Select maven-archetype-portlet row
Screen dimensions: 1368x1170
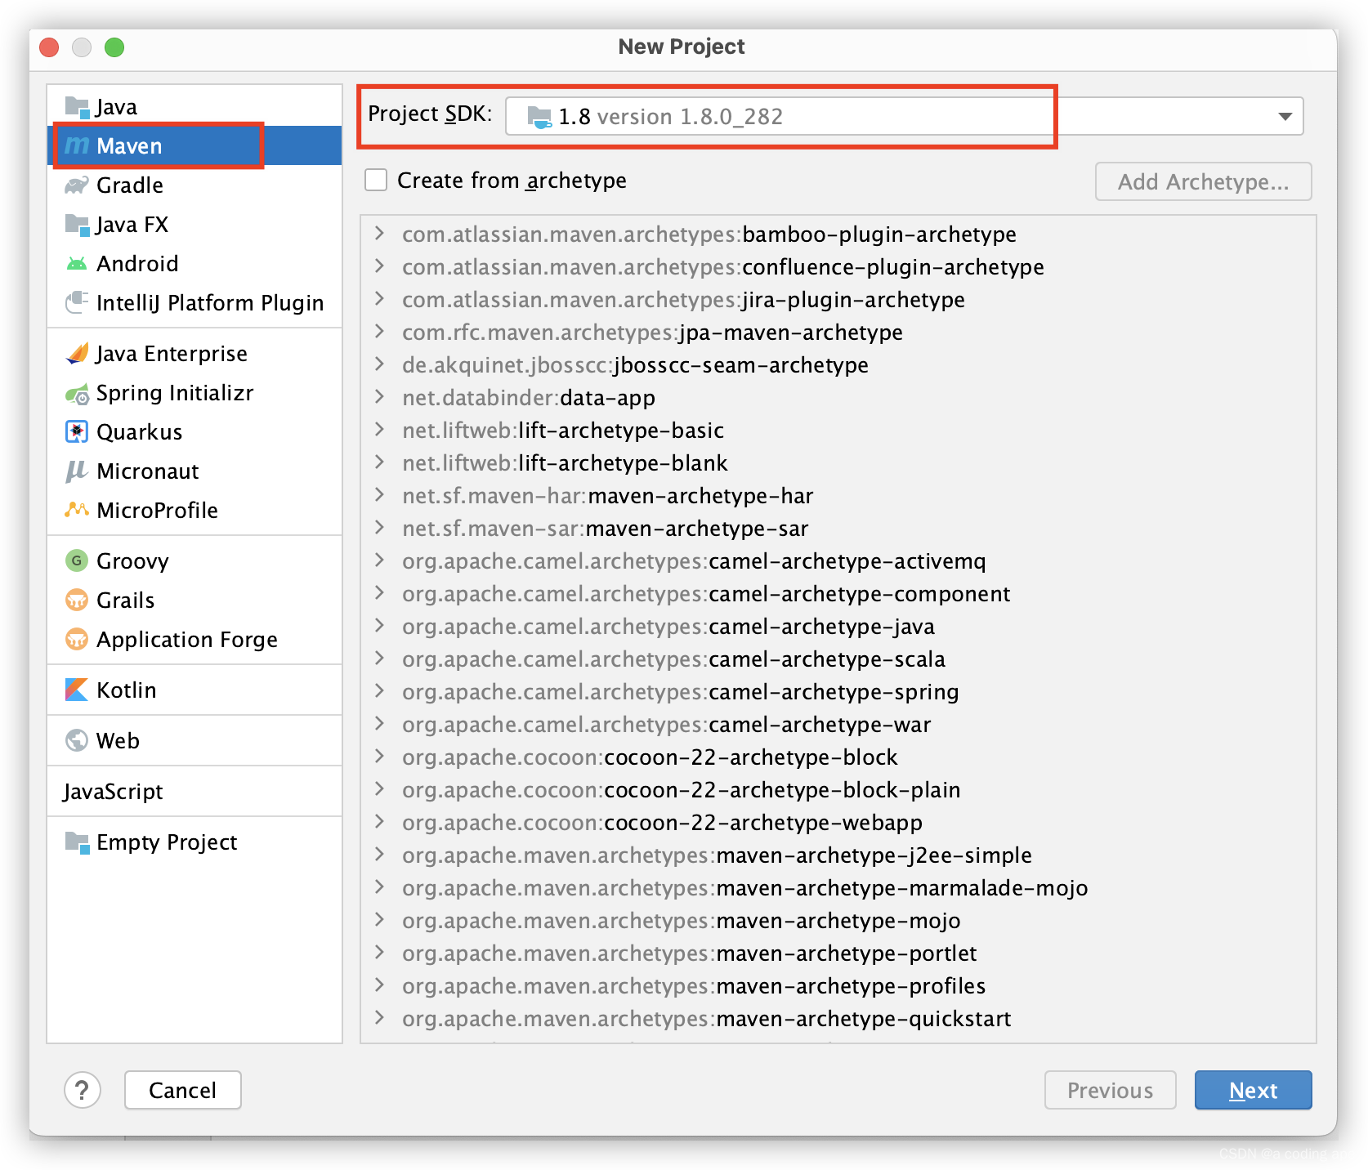click(x=838, y=953)
